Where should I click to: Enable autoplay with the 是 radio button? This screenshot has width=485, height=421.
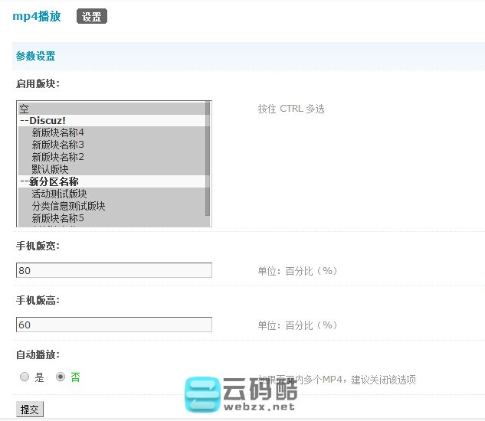point(25,377)
